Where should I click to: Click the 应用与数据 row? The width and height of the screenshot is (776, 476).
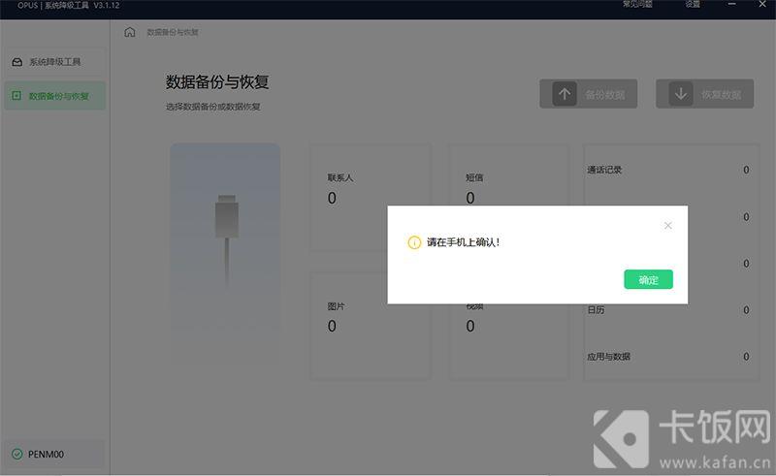(667, 356)
